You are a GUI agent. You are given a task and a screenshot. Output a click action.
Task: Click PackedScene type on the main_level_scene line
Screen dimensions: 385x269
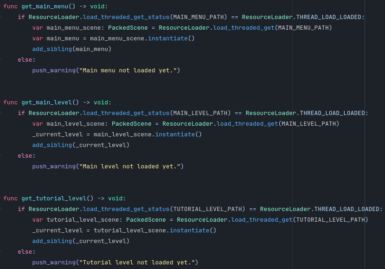point(132,124)
